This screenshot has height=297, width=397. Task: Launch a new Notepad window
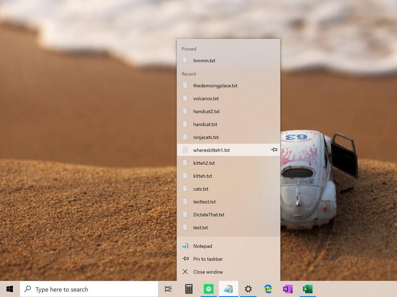pyautogui.click(x=202, y=246)
